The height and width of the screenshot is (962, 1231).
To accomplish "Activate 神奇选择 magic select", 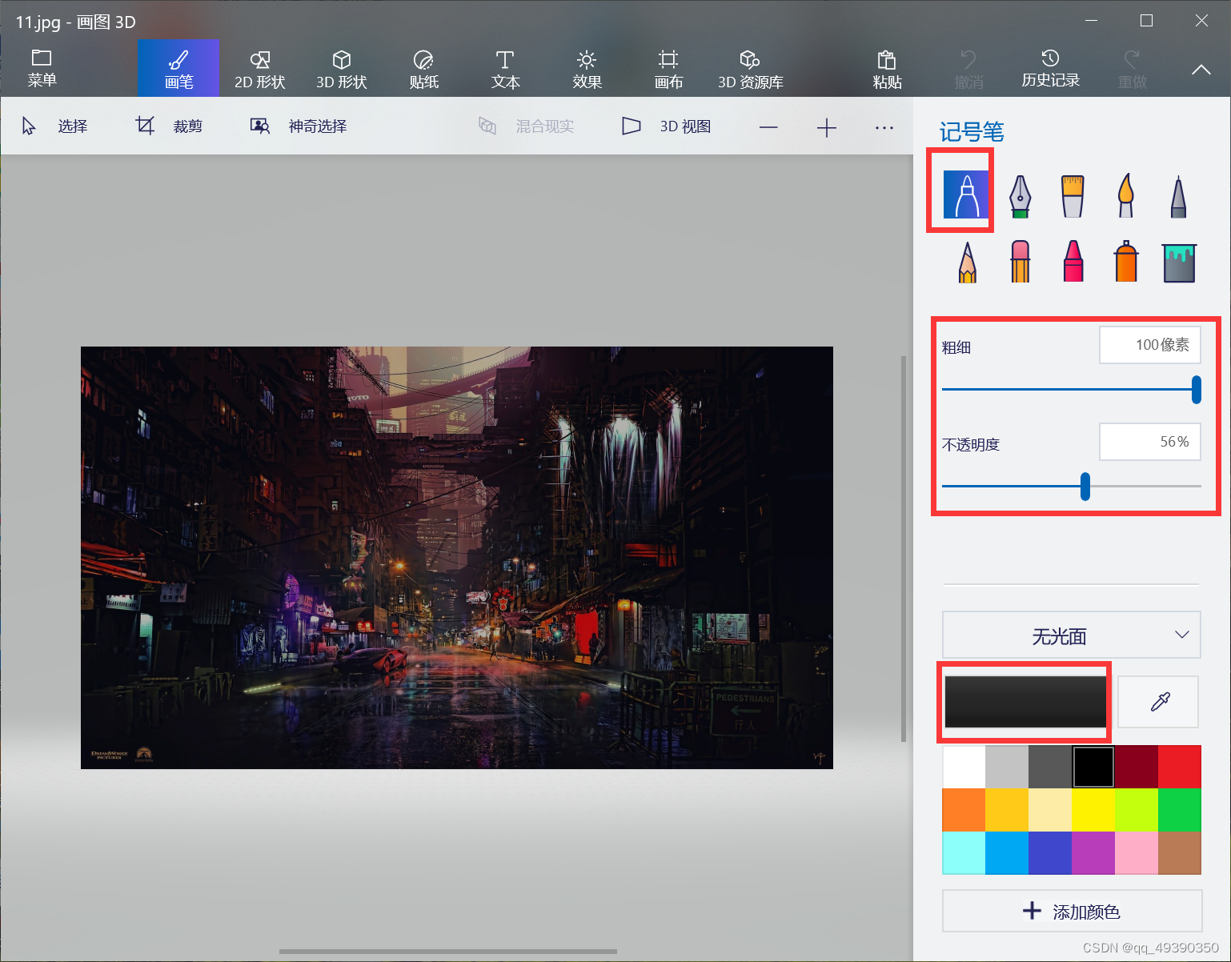I will [x=299, y=126].
